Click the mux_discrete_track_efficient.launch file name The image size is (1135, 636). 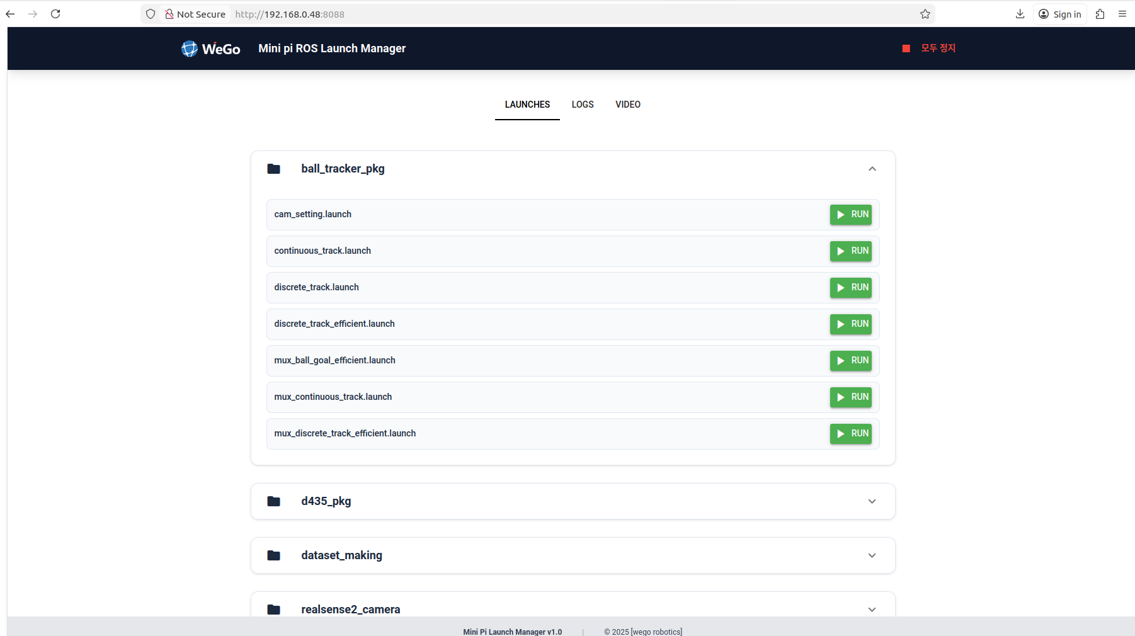[x=345, y=433]
